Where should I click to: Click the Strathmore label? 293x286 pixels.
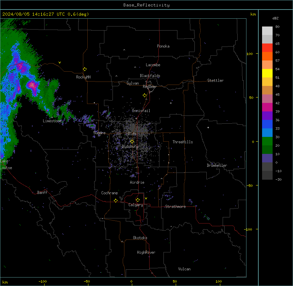tap(175, 207)
